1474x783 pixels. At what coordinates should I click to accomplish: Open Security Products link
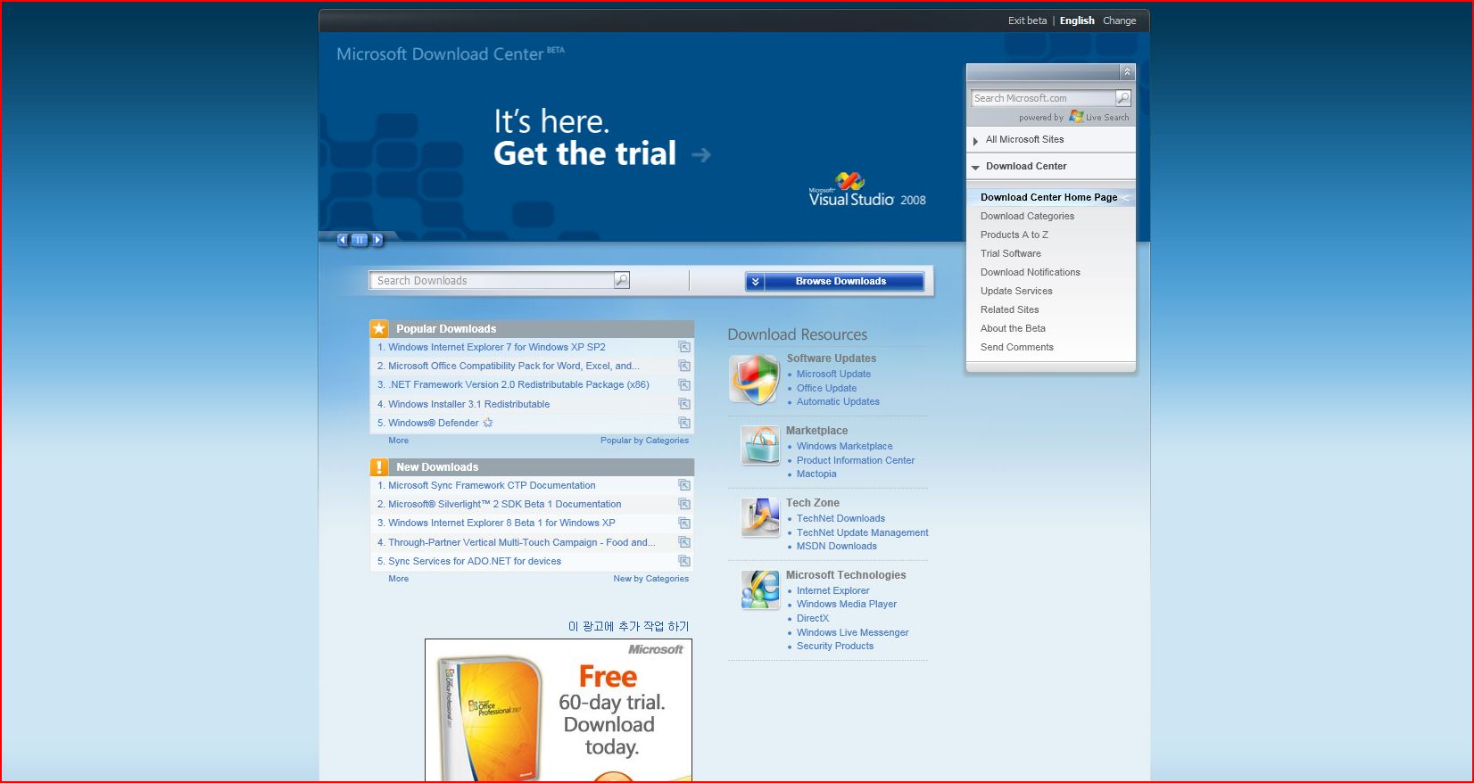pyautogui.click(x=835, y=646)
